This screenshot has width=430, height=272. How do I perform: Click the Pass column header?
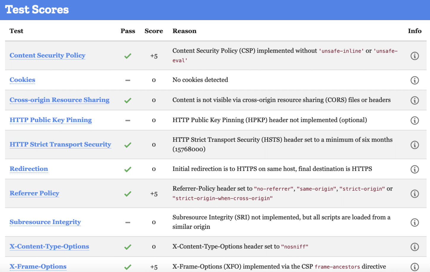coord(128,31)
